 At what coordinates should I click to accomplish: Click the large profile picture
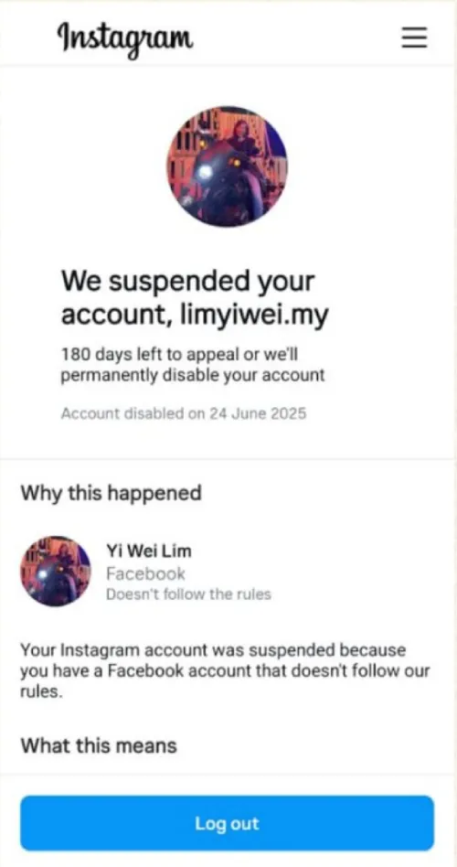pos(227,166)
